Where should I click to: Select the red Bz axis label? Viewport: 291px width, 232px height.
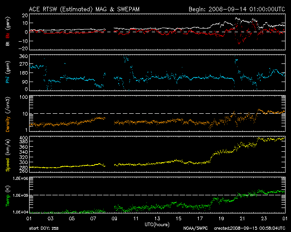click(x=7, y=35)
